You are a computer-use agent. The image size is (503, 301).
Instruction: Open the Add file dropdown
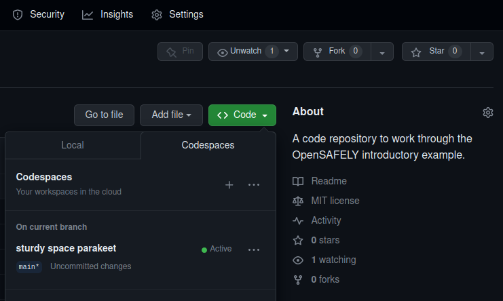pos(171,115)
